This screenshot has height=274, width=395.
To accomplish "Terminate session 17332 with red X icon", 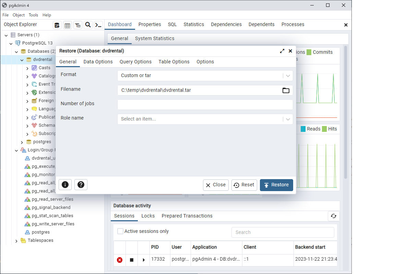I will 120,260.
